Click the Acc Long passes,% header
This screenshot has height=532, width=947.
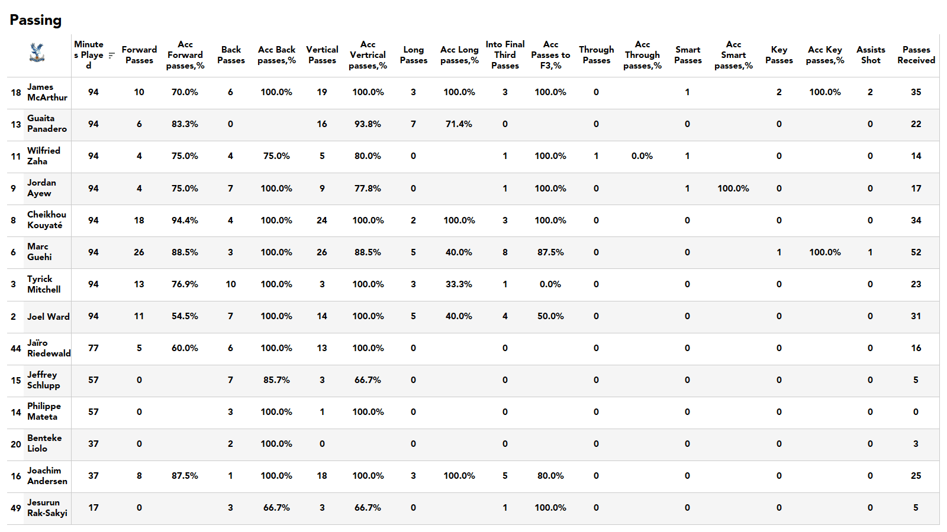click(459, 55)
